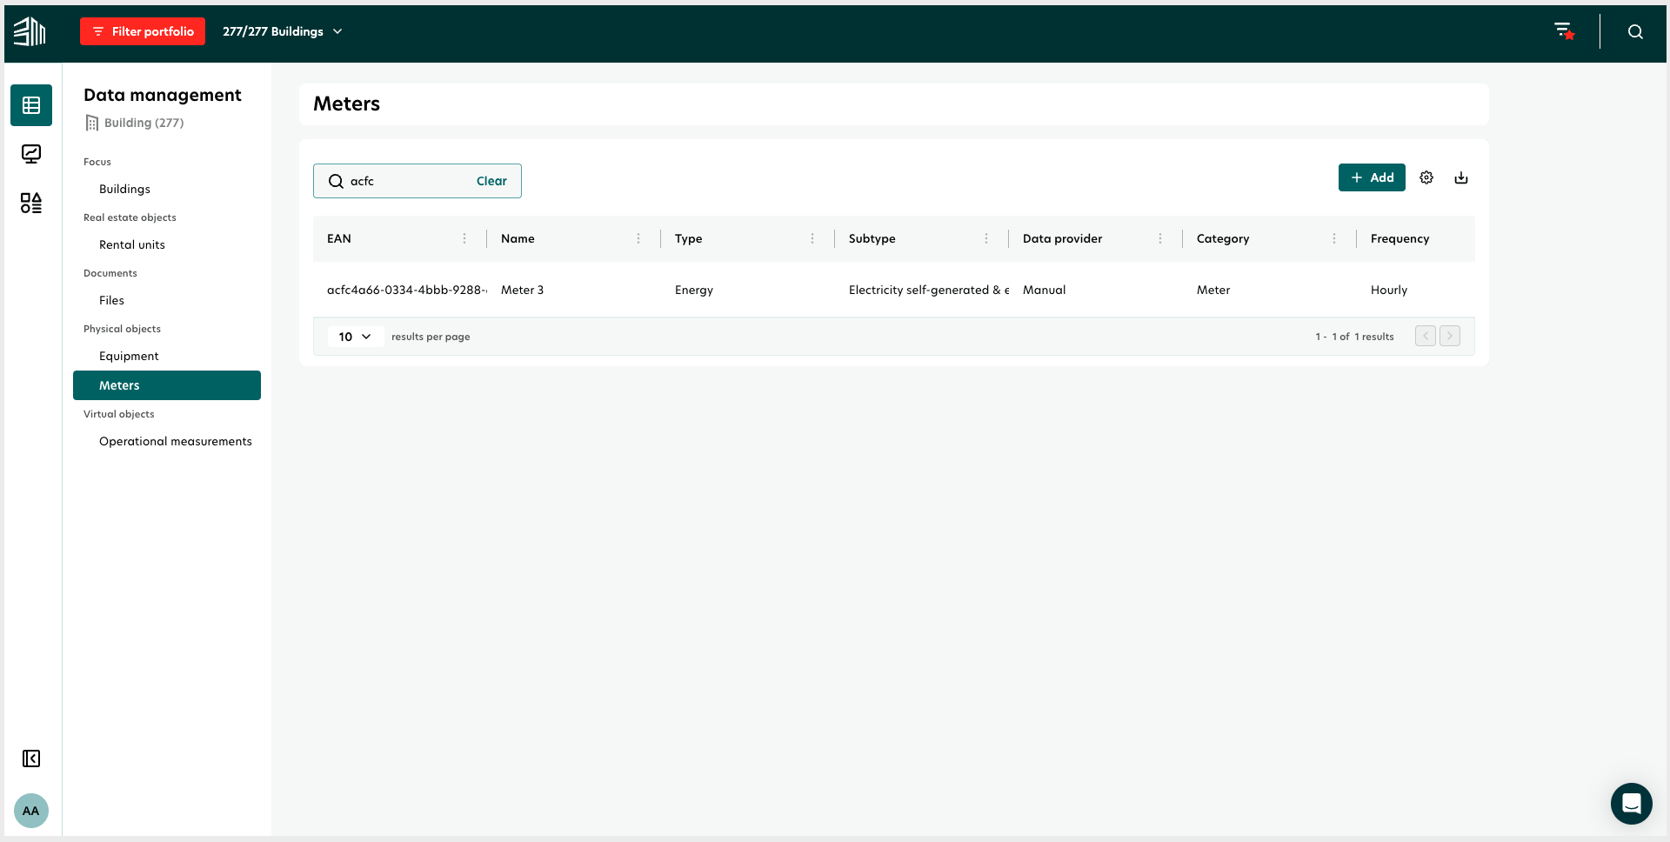1670x842 pixels.
Task: Click the Building (277) label
Action: (144, 123)
